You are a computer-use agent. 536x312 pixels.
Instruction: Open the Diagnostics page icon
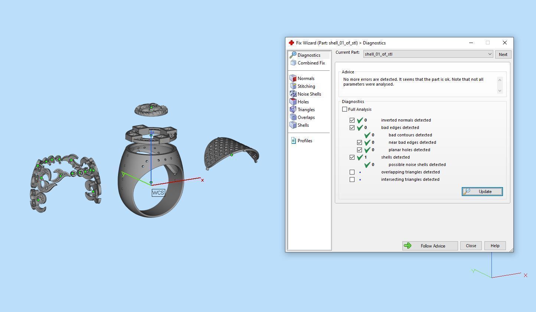click(x=293, y=55)
